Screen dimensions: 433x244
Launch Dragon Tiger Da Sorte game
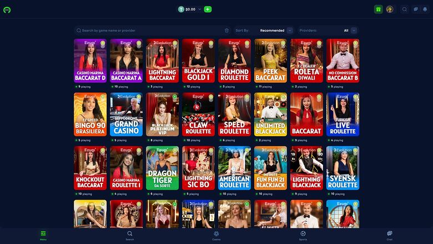click(162, 168)
